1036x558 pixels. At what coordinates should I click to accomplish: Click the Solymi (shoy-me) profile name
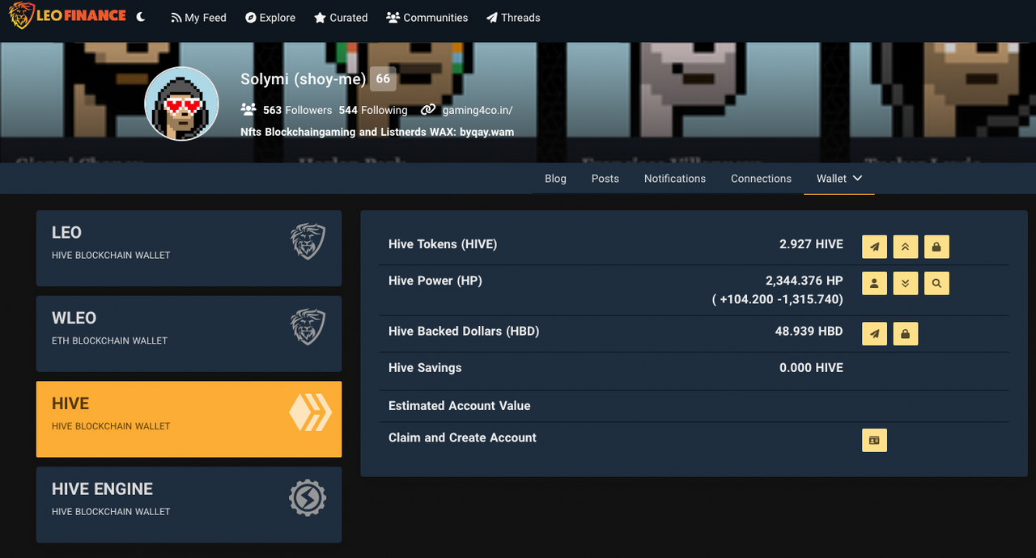tap(304, 79)
